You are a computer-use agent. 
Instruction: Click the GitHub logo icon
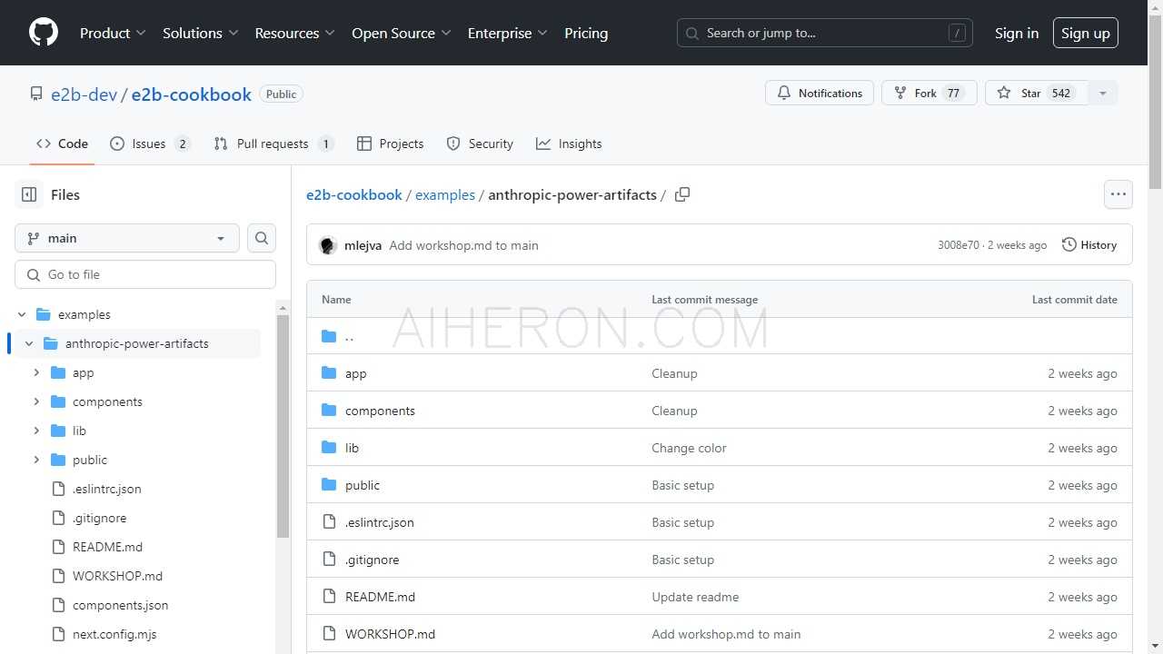(x=44, y=33)
